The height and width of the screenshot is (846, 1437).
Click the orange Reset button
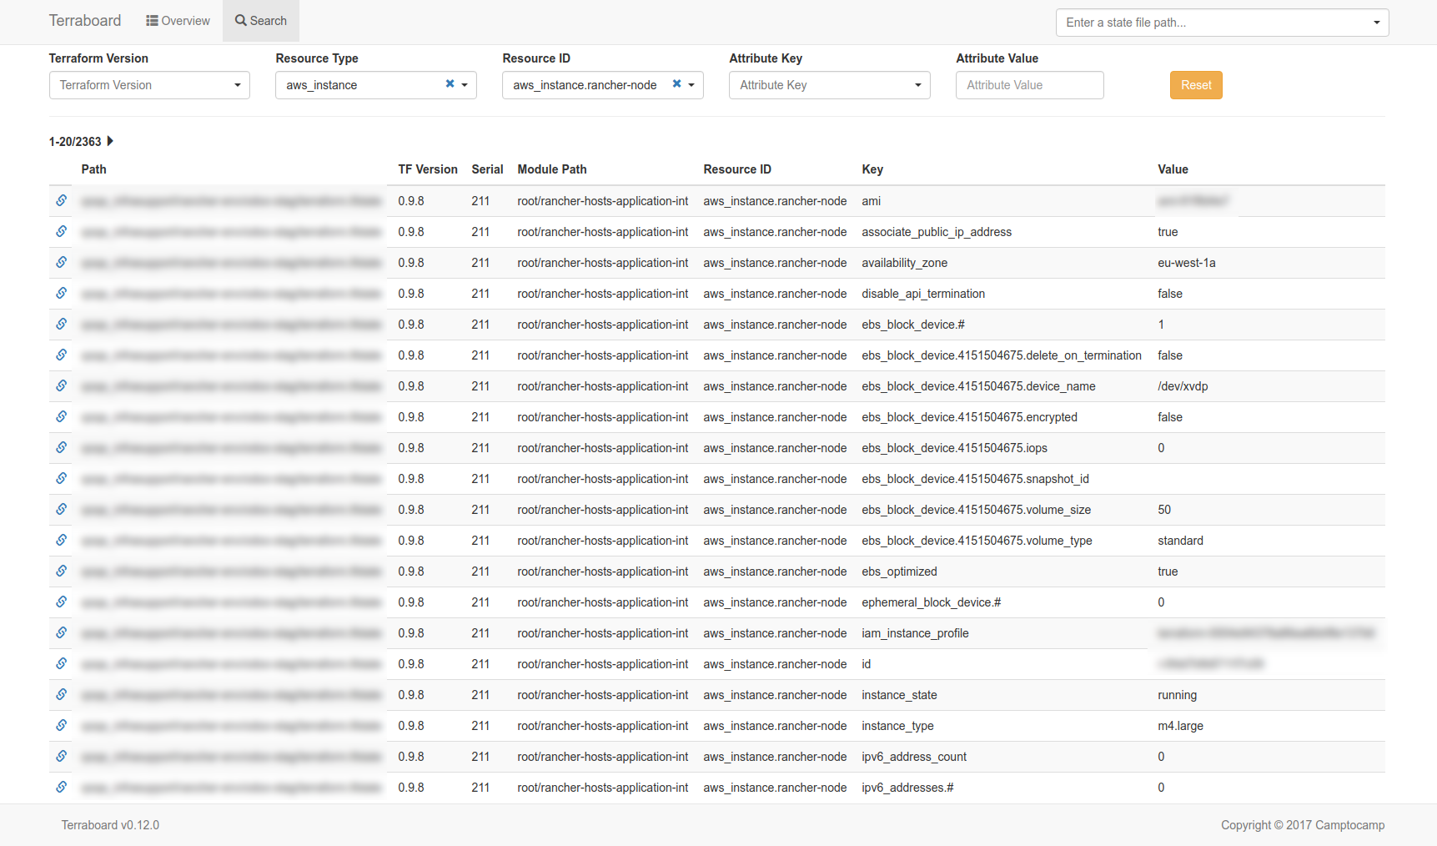[1196, 85]
